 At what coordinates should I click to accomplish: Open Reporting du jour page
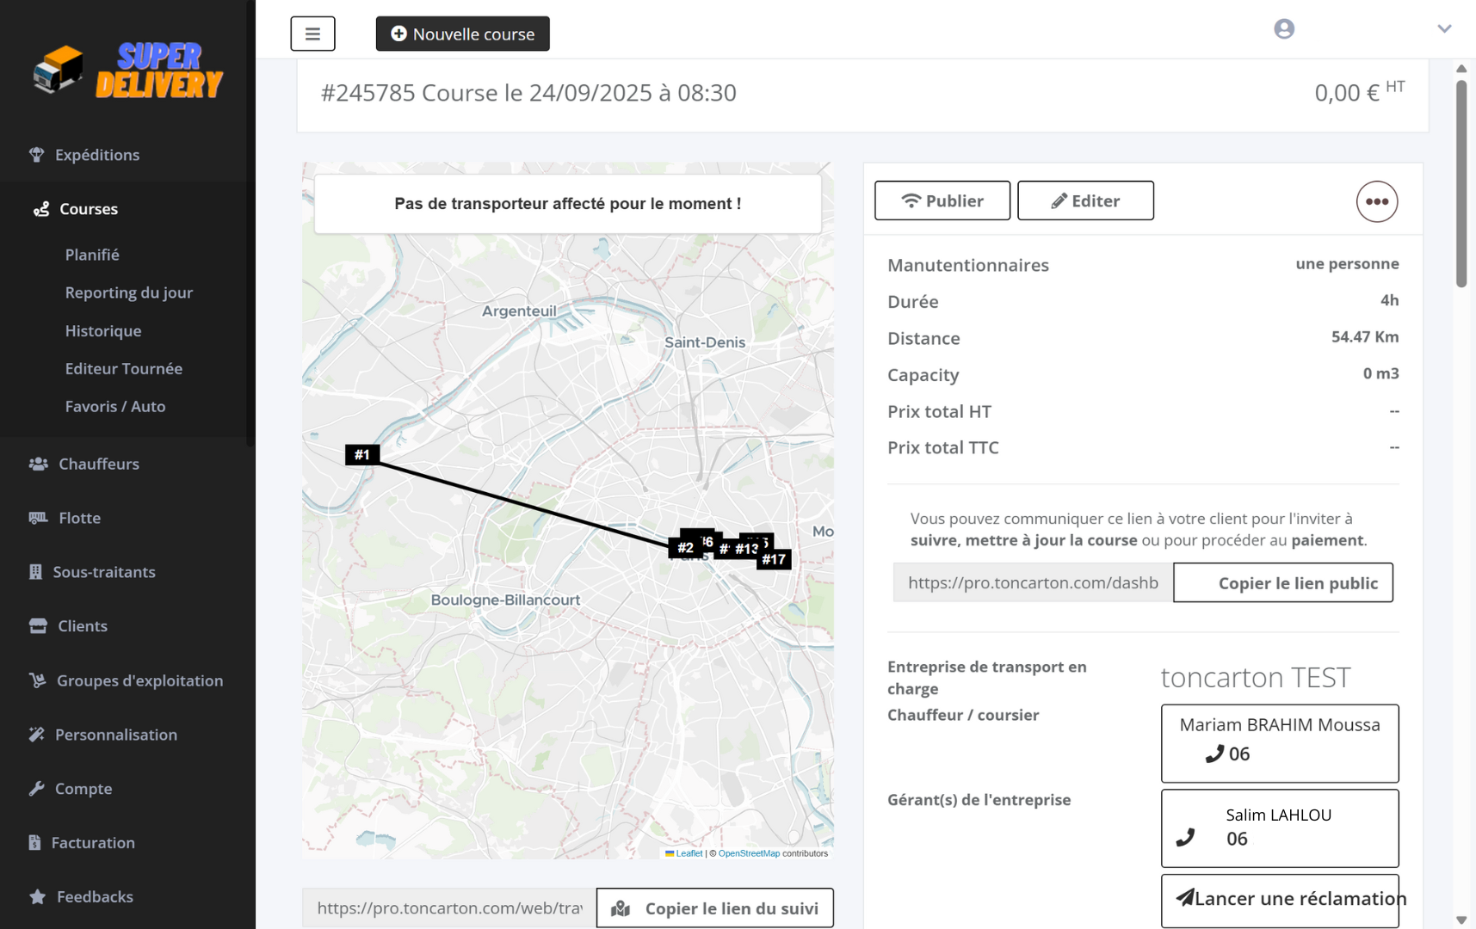pyautogui.click(x=128, y=292)
